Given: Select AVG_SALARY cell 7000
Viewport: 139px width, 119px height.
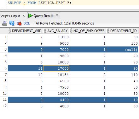Looking at the screenshot, I should [x=56, y=50].
